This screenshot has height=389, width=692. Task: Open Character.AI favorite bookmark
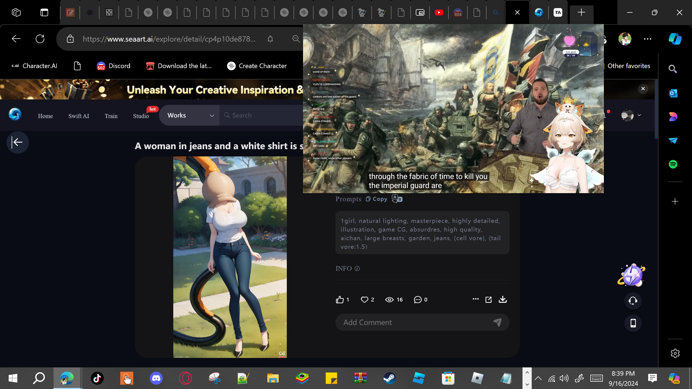34,66
